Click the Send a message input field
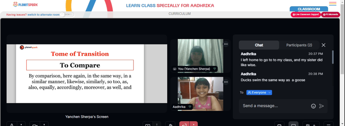Screen dimensions: 345x126 click(x=275, y=106)
